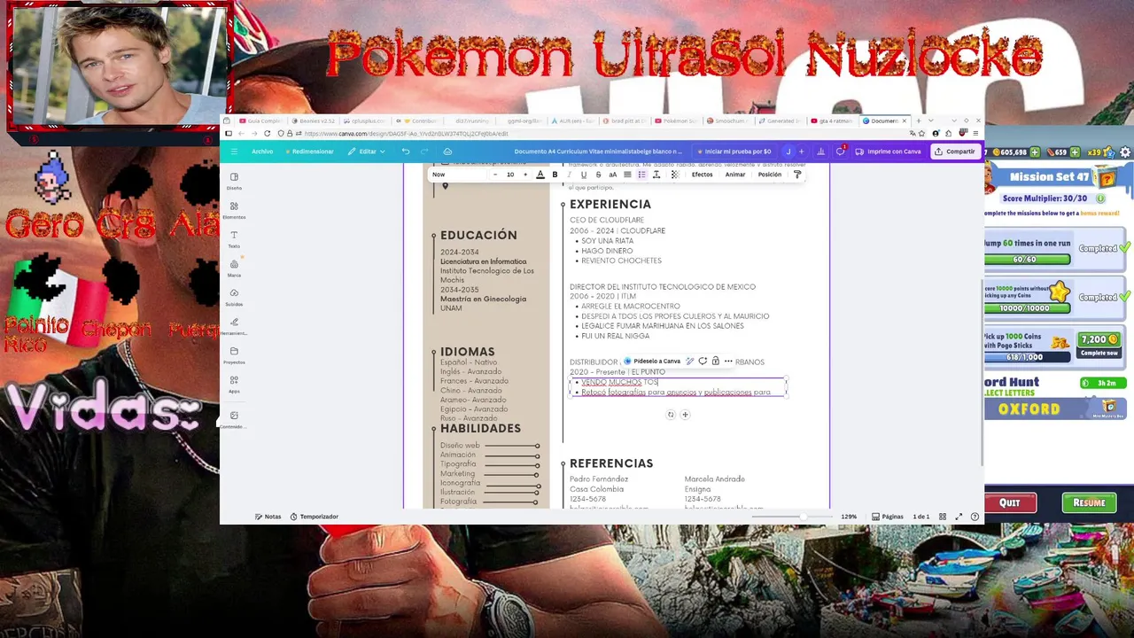The image size is (1134, 638).
Task: Open the J account avatar
Action: pos(788,152)
